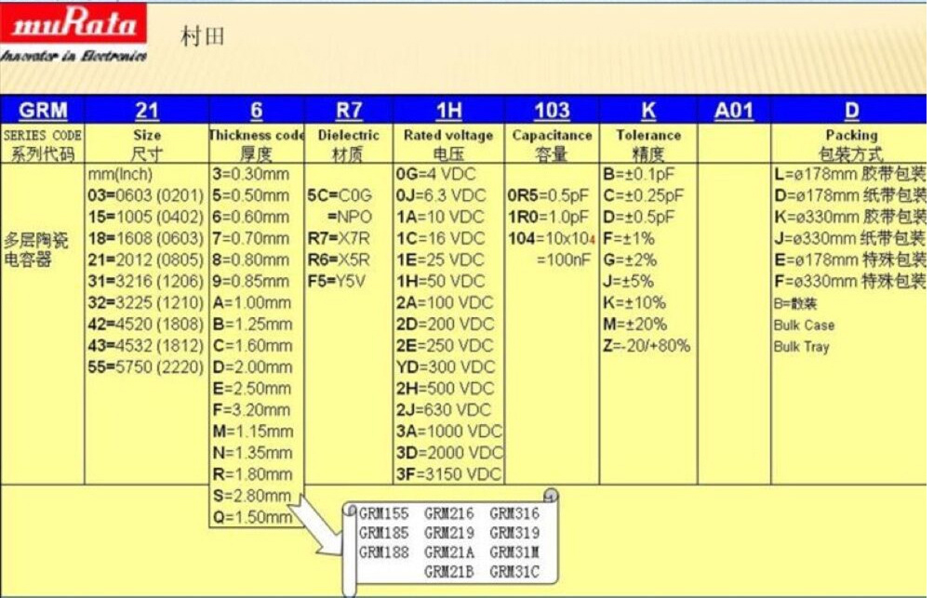Select the K tolerance header
Viewport: 934px width, 598px height.
point(648,111)
